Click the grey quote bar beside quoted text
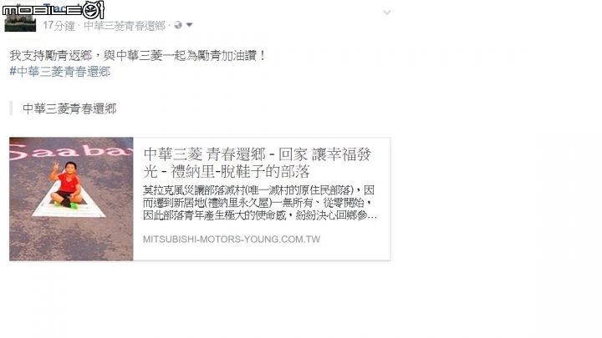 pyautogui.click(x=11, y=108)
